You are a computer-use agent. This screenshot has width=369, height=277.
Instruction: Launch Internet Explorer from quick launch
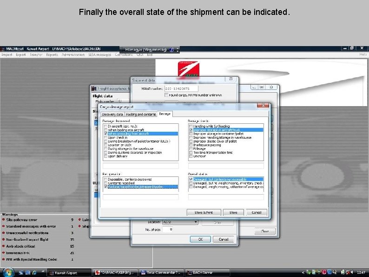34,272
